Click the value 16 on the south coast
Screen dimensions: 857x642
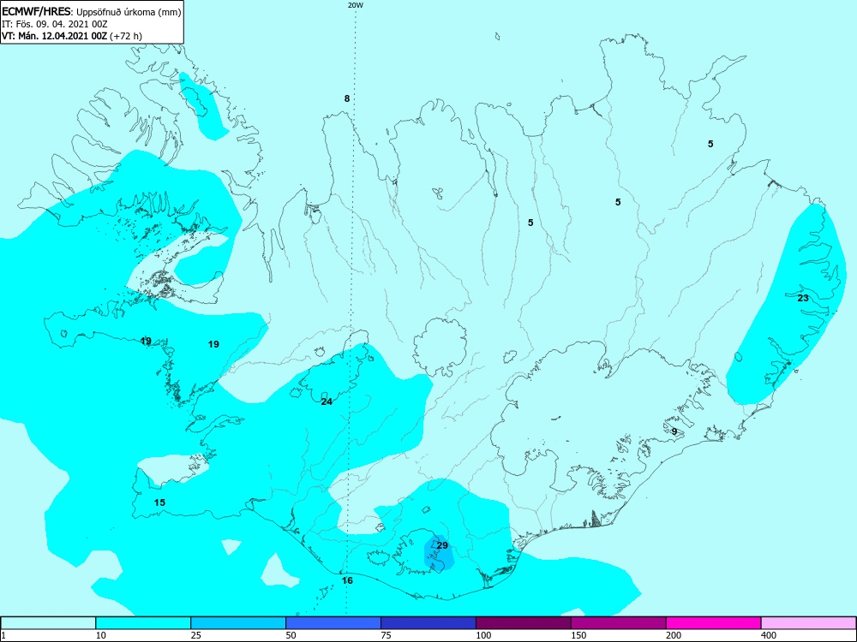point(347,580)
